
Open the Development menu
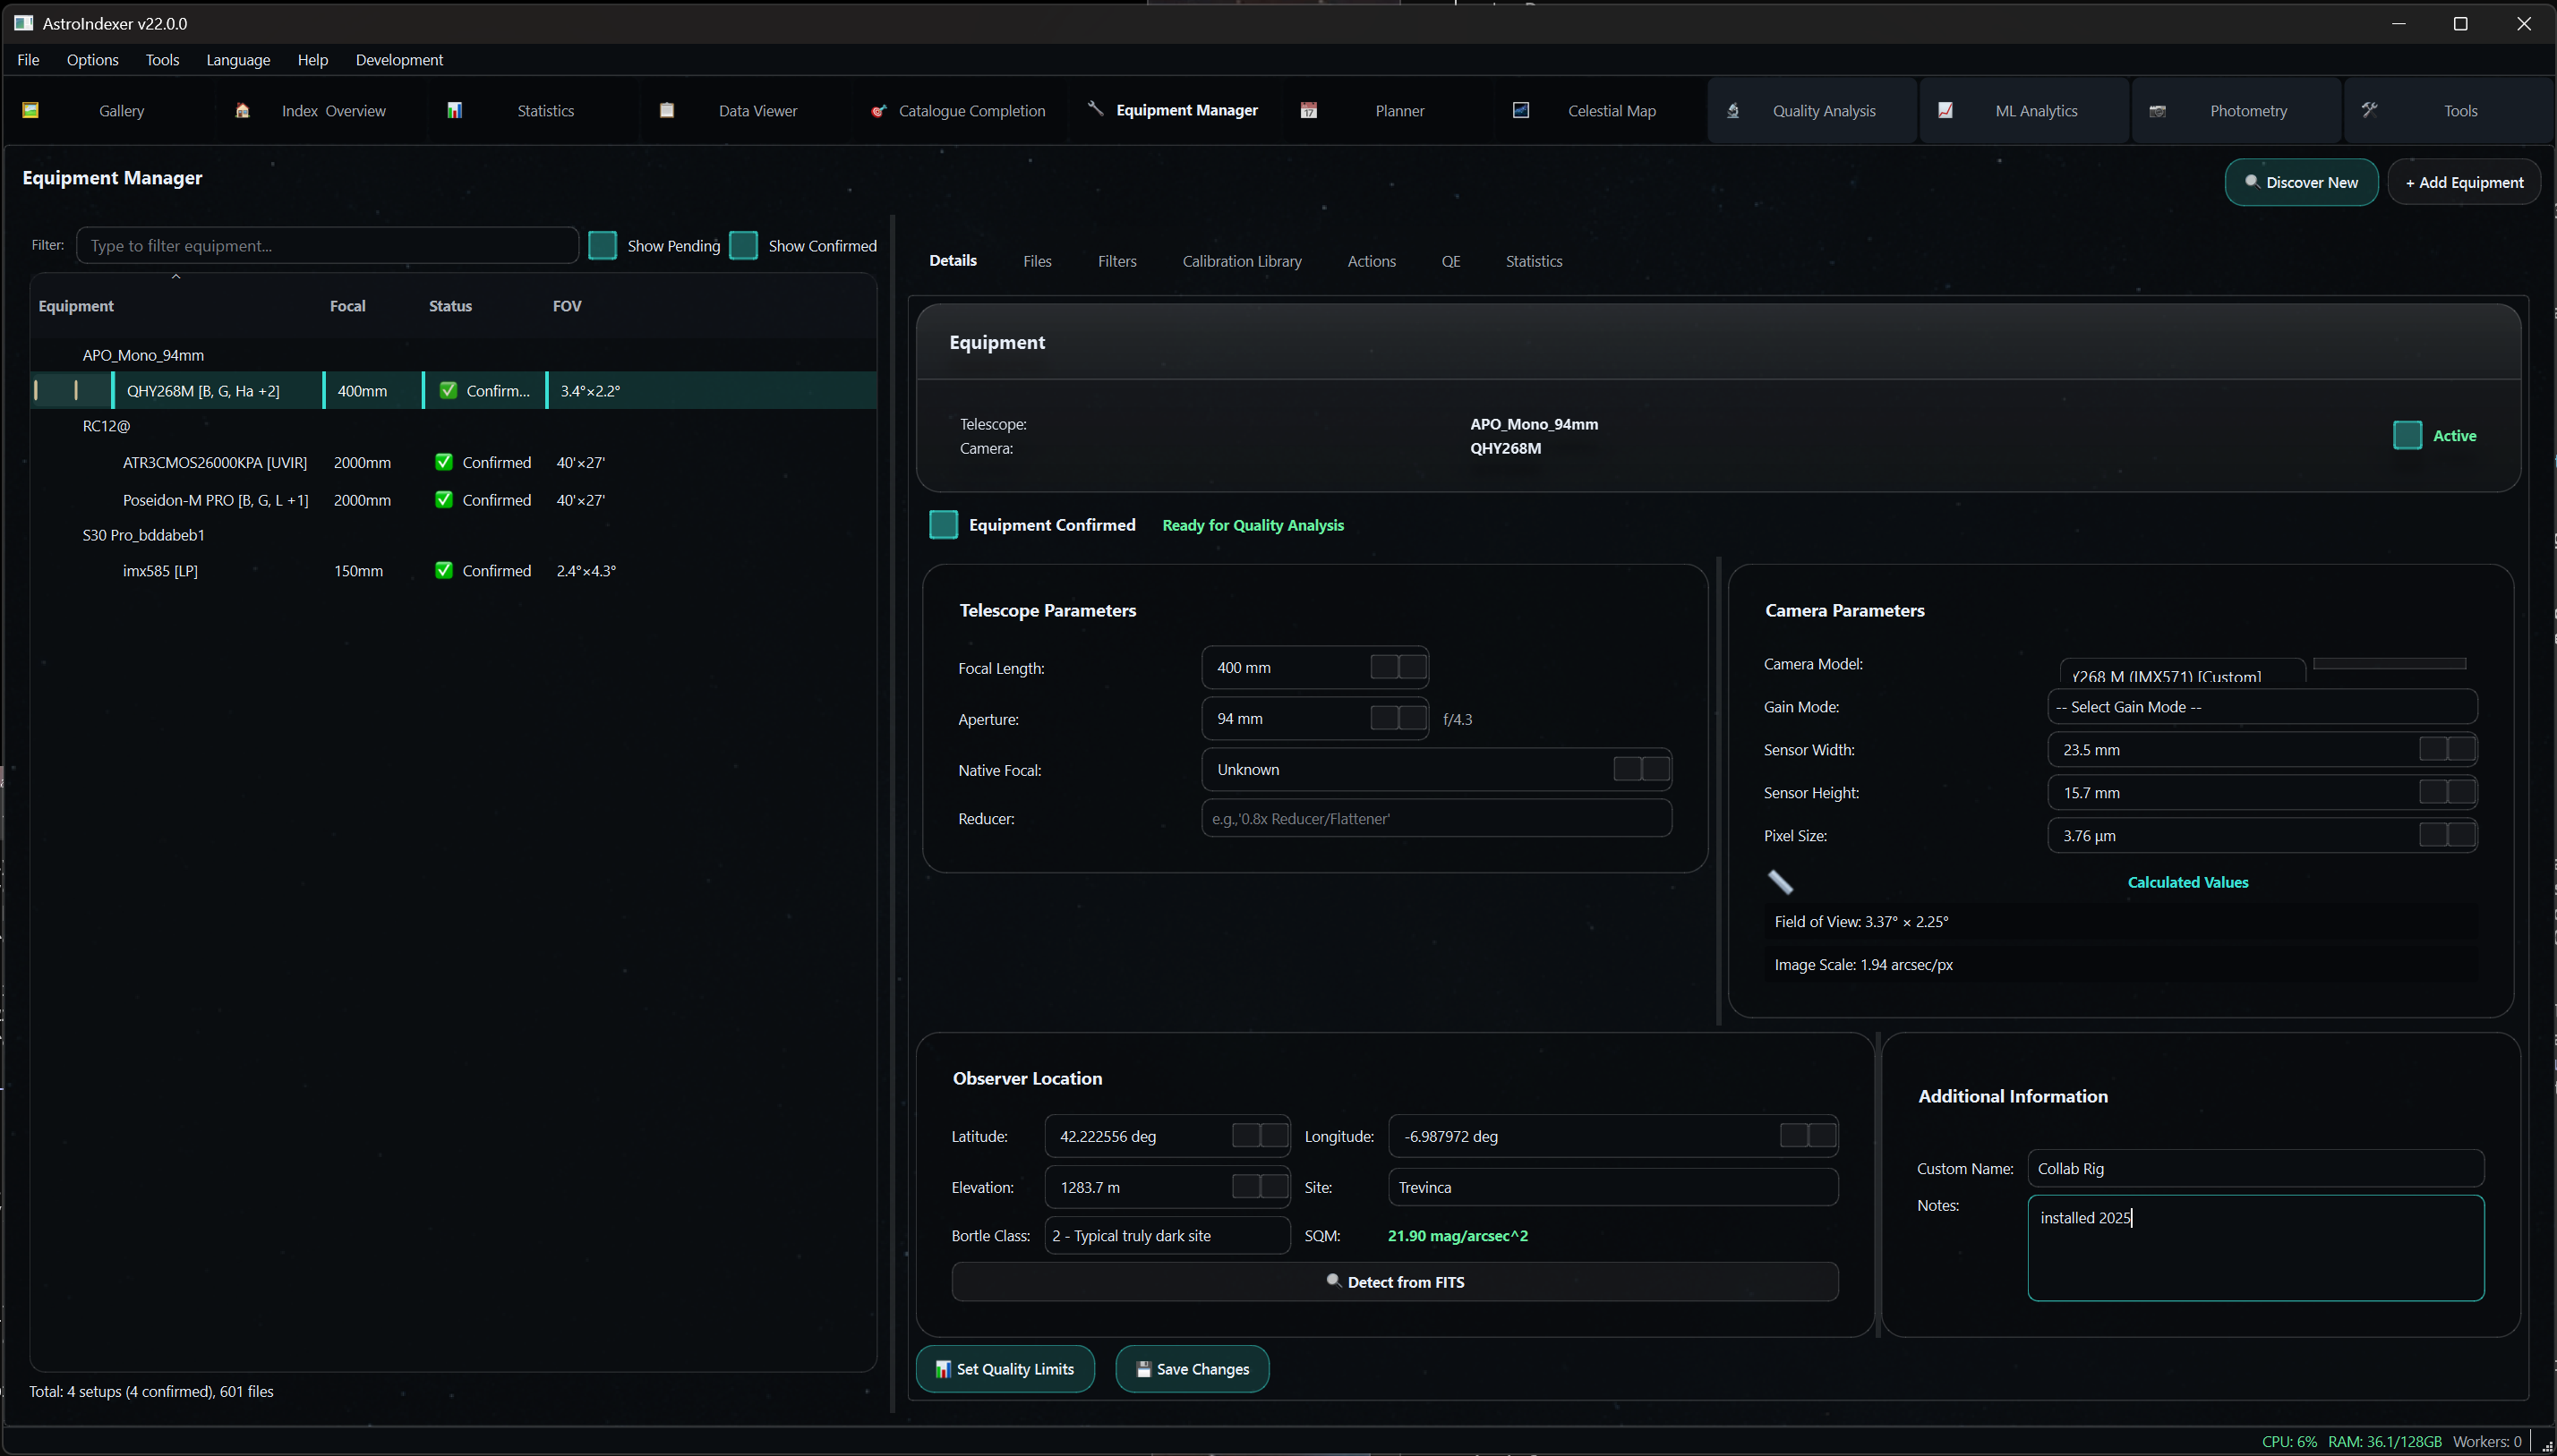pos(398,60)
